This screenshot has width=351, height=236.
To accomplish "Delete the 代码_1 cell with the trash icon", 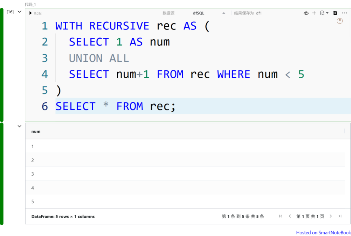I will point(335,13).
